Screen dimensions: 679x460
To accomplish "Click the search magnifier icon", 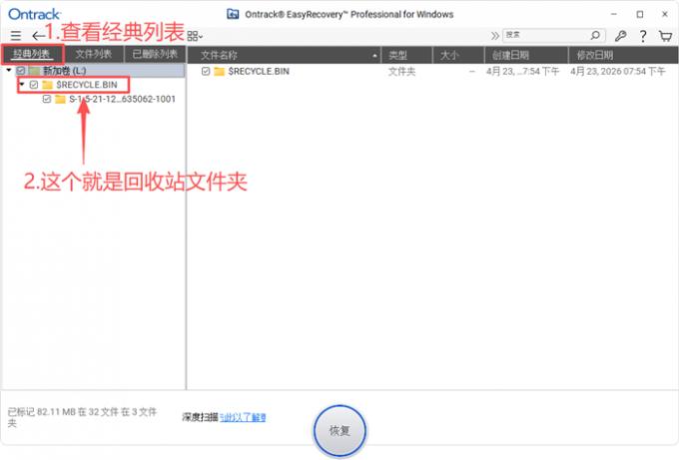I will click(x=595, y=35).
